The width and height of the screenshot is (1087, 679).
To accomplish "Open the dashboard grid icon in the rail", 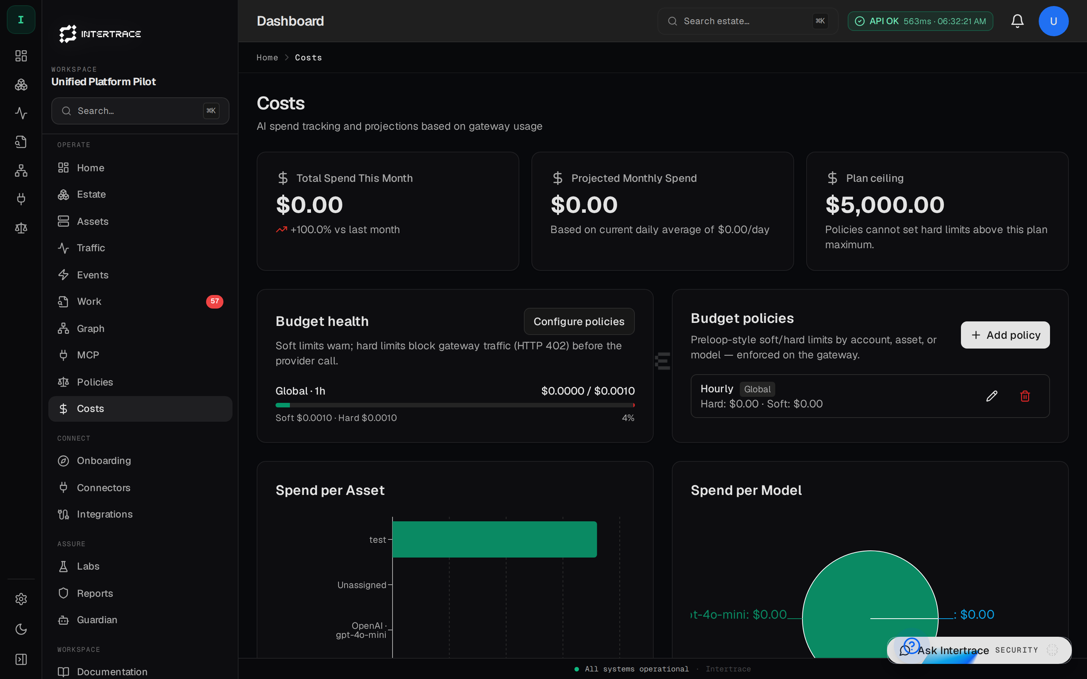I will click(21, 56).
